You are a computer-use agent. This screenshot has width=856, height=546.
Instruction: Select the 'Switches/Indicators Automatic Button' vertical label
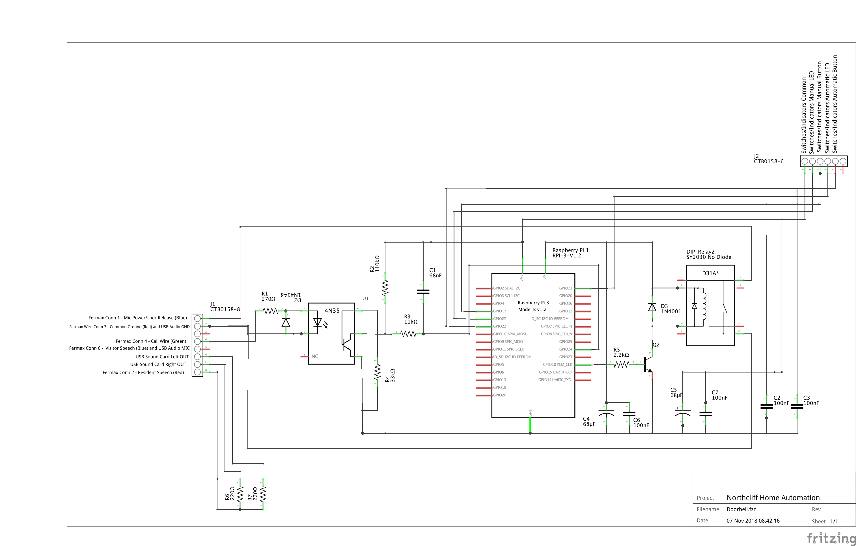pos(835,104)
